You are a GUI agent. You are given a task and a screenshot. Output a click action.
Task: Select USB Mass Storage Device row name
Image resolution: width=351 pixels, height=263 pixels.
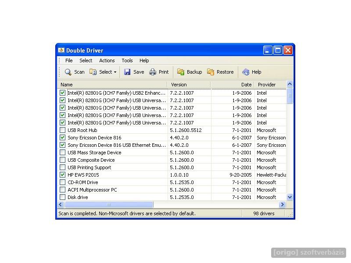94,153
